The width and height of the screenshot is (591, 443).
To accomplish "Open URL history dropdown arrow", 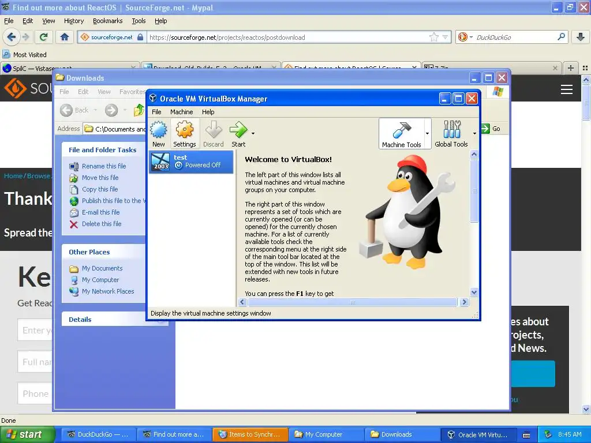I will 445,37.
